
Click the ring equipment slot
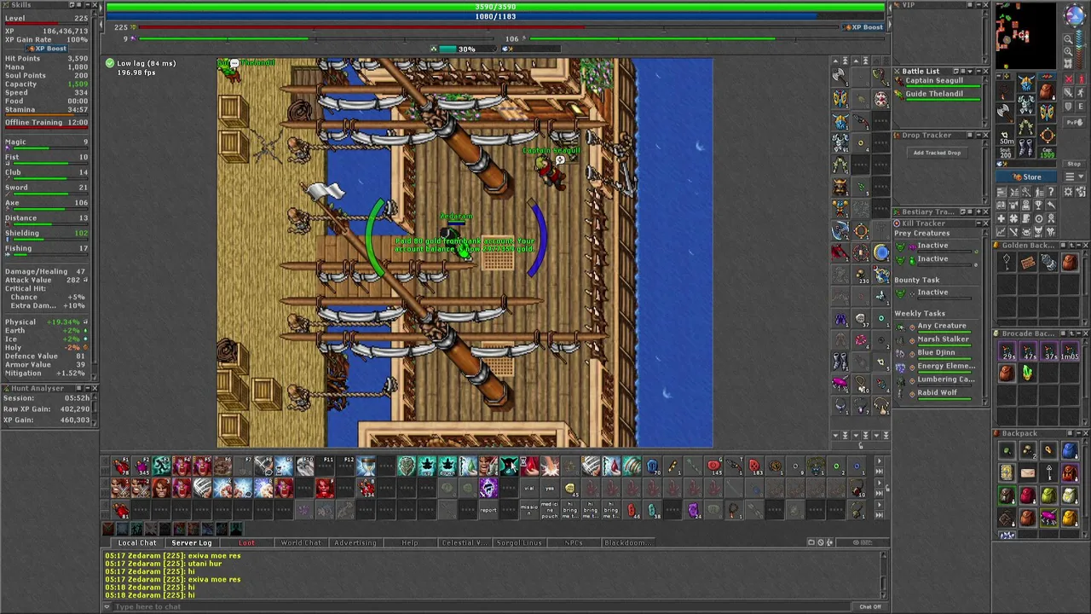tap(1005, 134)
